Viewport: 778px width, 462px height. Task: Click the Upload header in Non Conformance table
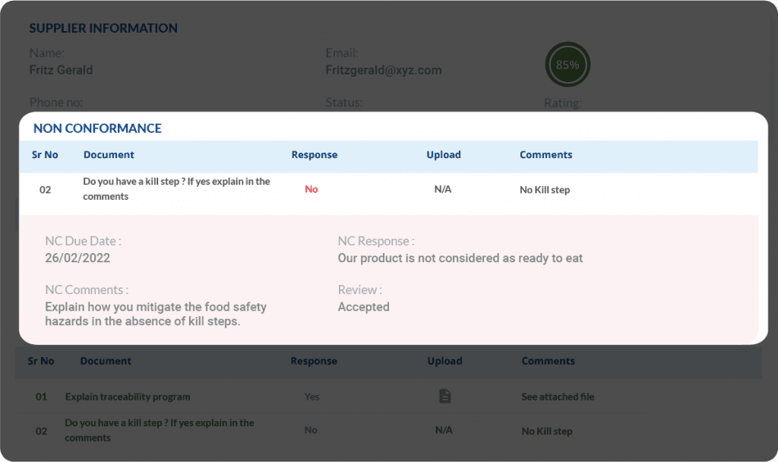444,155
